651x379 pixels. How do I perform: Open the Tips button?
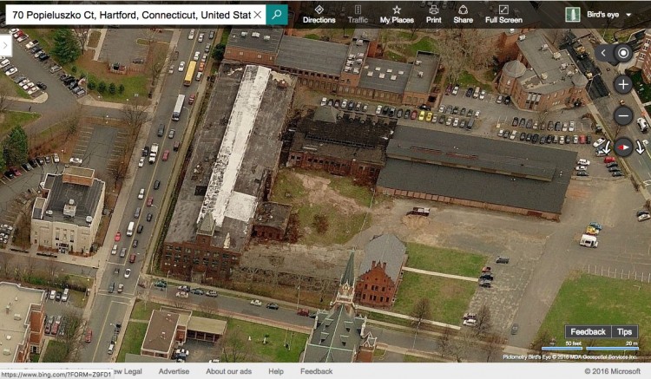click(624, 332)
